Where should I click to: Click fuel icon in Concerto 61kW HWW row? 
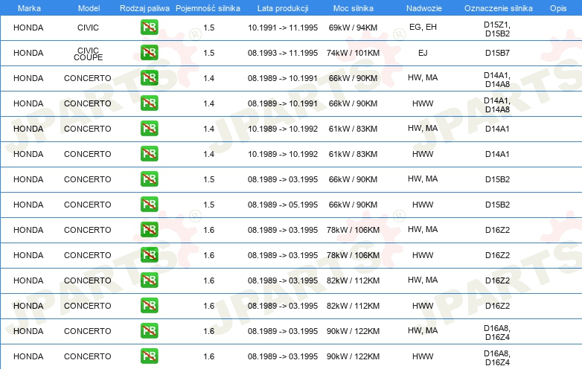pos(149,154)
